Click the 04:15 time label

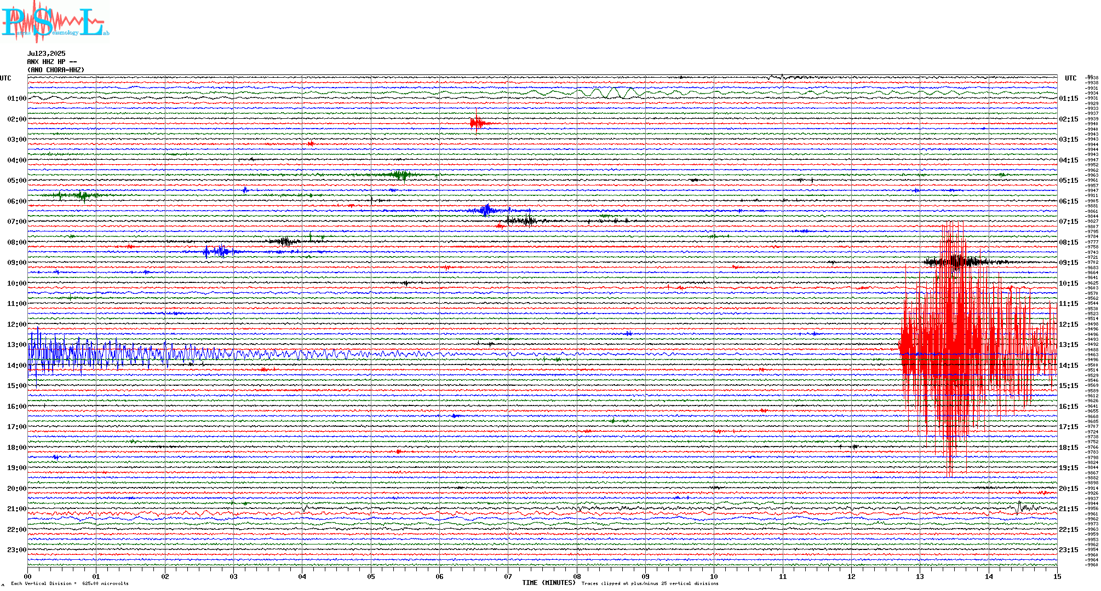(1069, 160)
